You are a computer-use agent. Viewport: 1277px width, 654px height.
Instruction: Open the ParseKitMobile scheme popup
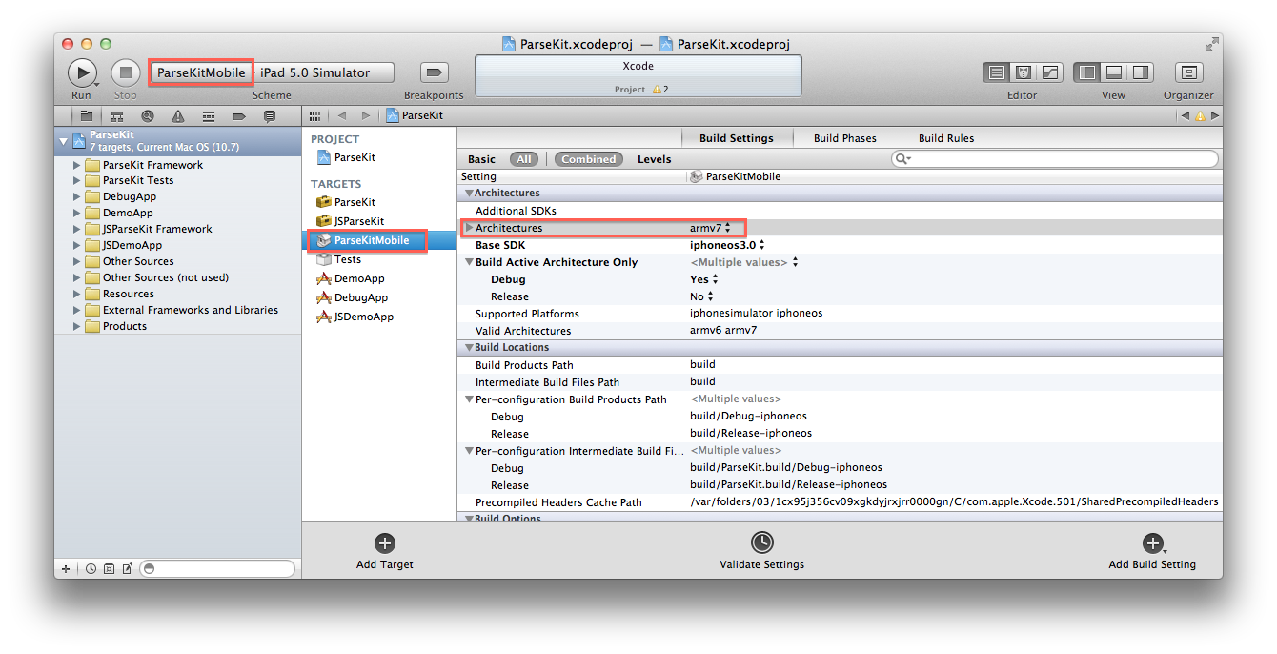click(x=201, y=72)
